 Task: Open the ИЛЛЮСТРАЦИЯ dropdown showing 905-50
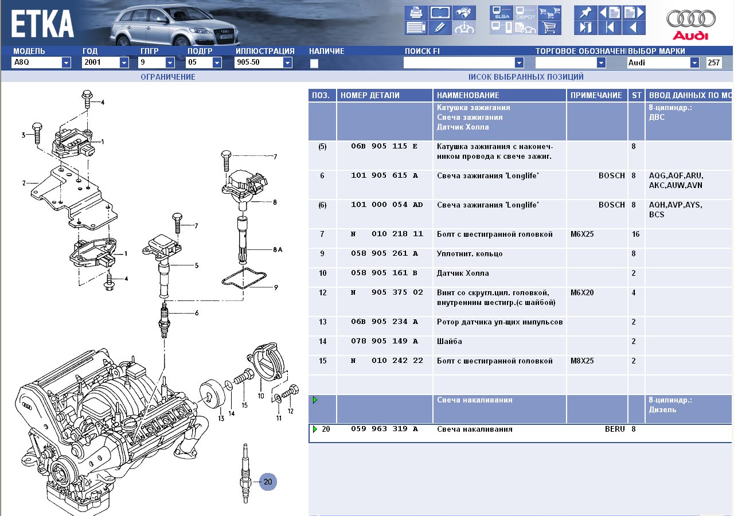pyautogui.click(x=287, y=62)
